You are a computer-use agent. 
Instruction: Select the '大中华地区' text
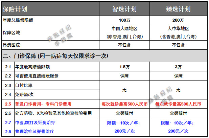(x=178, y=28)
